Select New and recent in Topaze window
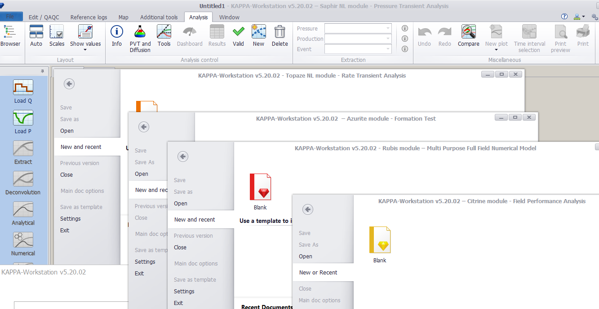The image size is (599, 309). pos(87,147)
